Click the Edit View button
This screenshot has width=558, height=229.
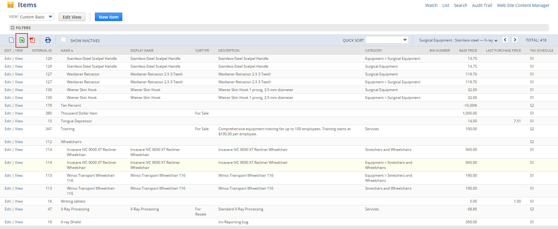72,17
